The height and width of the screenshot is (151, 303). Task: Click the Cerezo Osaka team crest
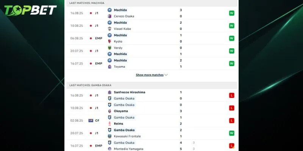[110, 16]
